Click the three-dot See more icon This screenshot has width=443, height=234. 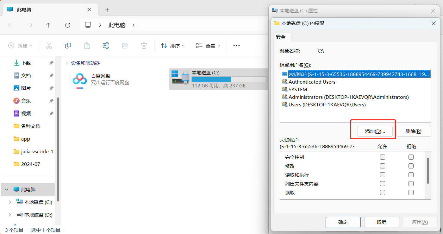point(236,46)
